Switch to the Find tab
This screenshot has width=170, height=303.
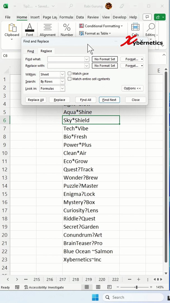coord(31,51)
